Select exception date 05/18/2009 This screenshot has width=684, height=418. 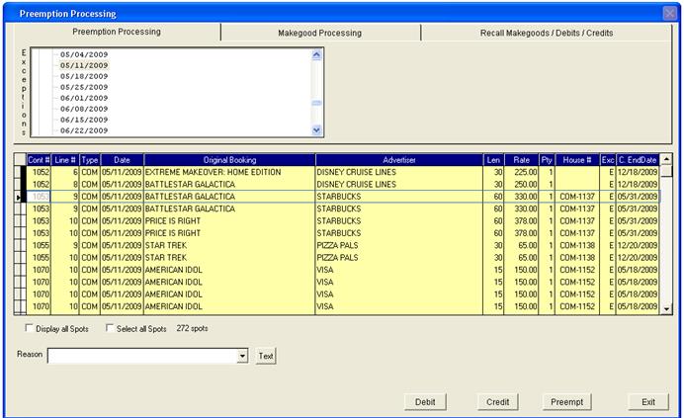click(84, 76)
